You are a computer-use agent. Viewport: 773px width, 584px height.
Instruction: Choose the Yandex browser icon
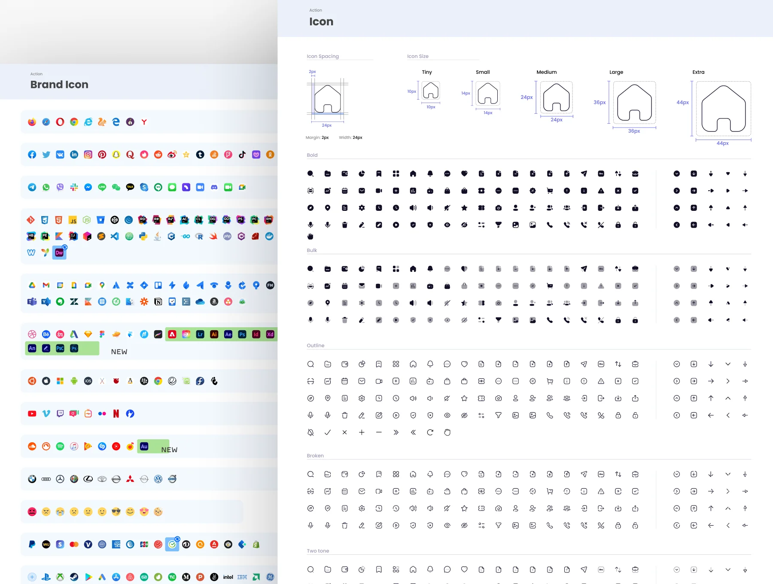point(144,122)
